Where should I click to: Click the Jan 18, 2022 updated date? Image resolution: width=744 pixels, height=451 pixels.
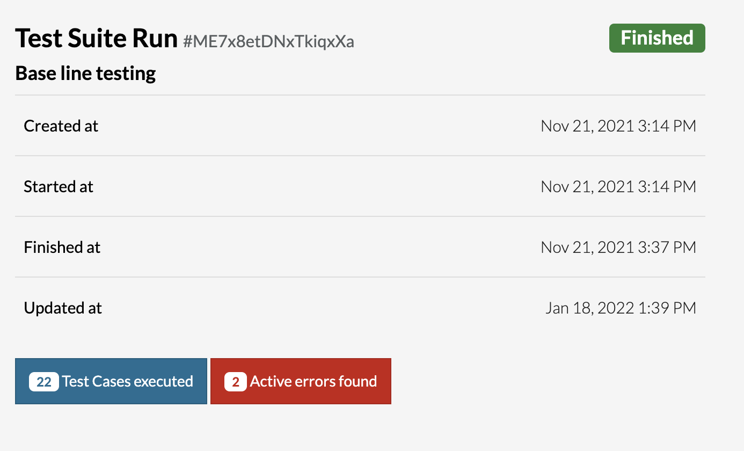(x=590, y=308)
